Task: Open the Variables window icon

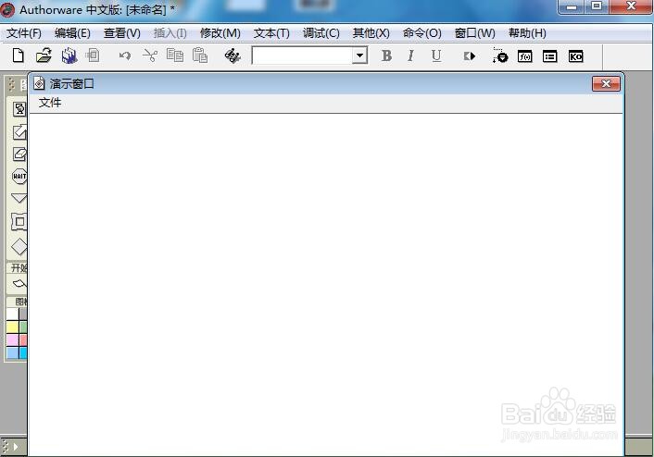Action: tap(549, 56)
